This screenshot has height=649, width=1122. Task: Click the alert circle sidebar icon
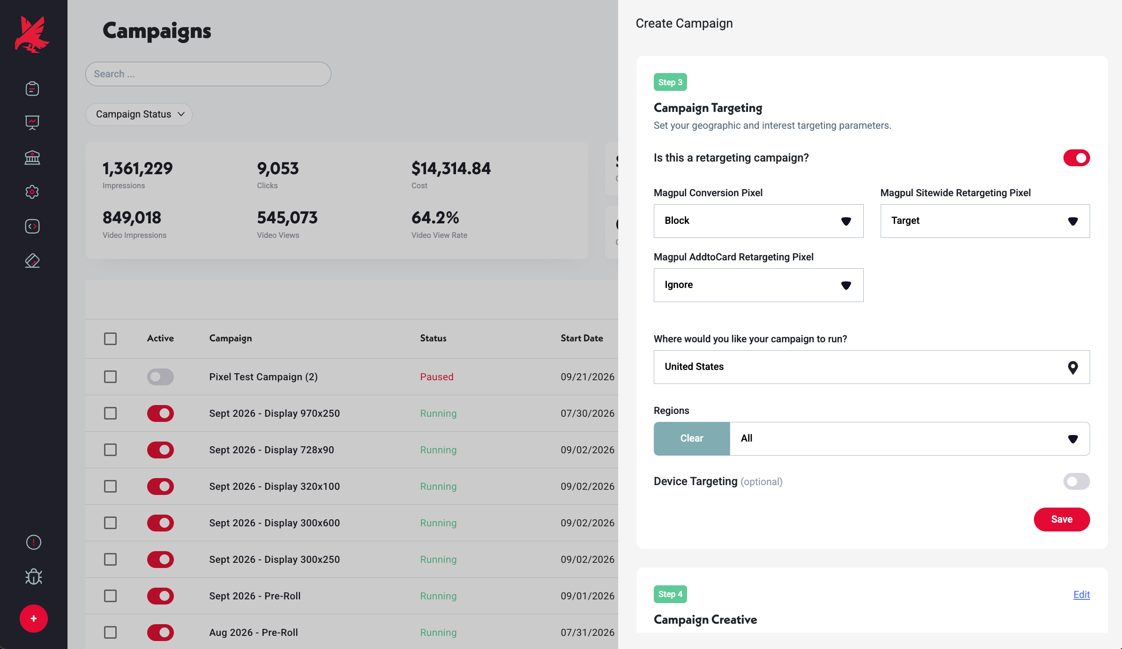34,542
